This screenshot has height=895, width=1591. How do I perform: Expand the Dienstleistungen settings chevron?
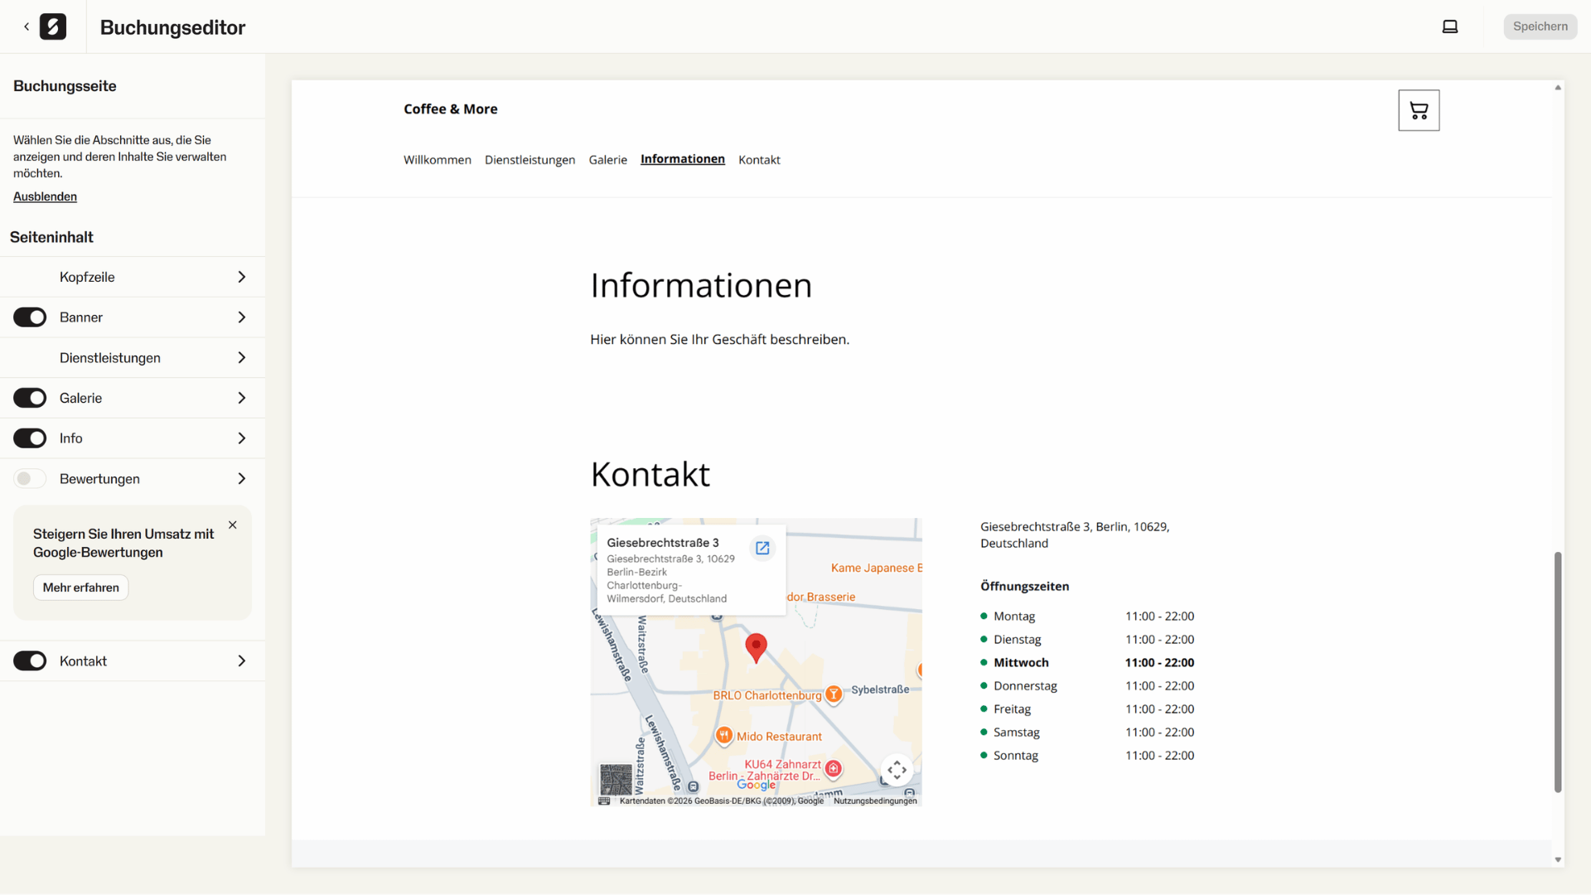point(242,358)
